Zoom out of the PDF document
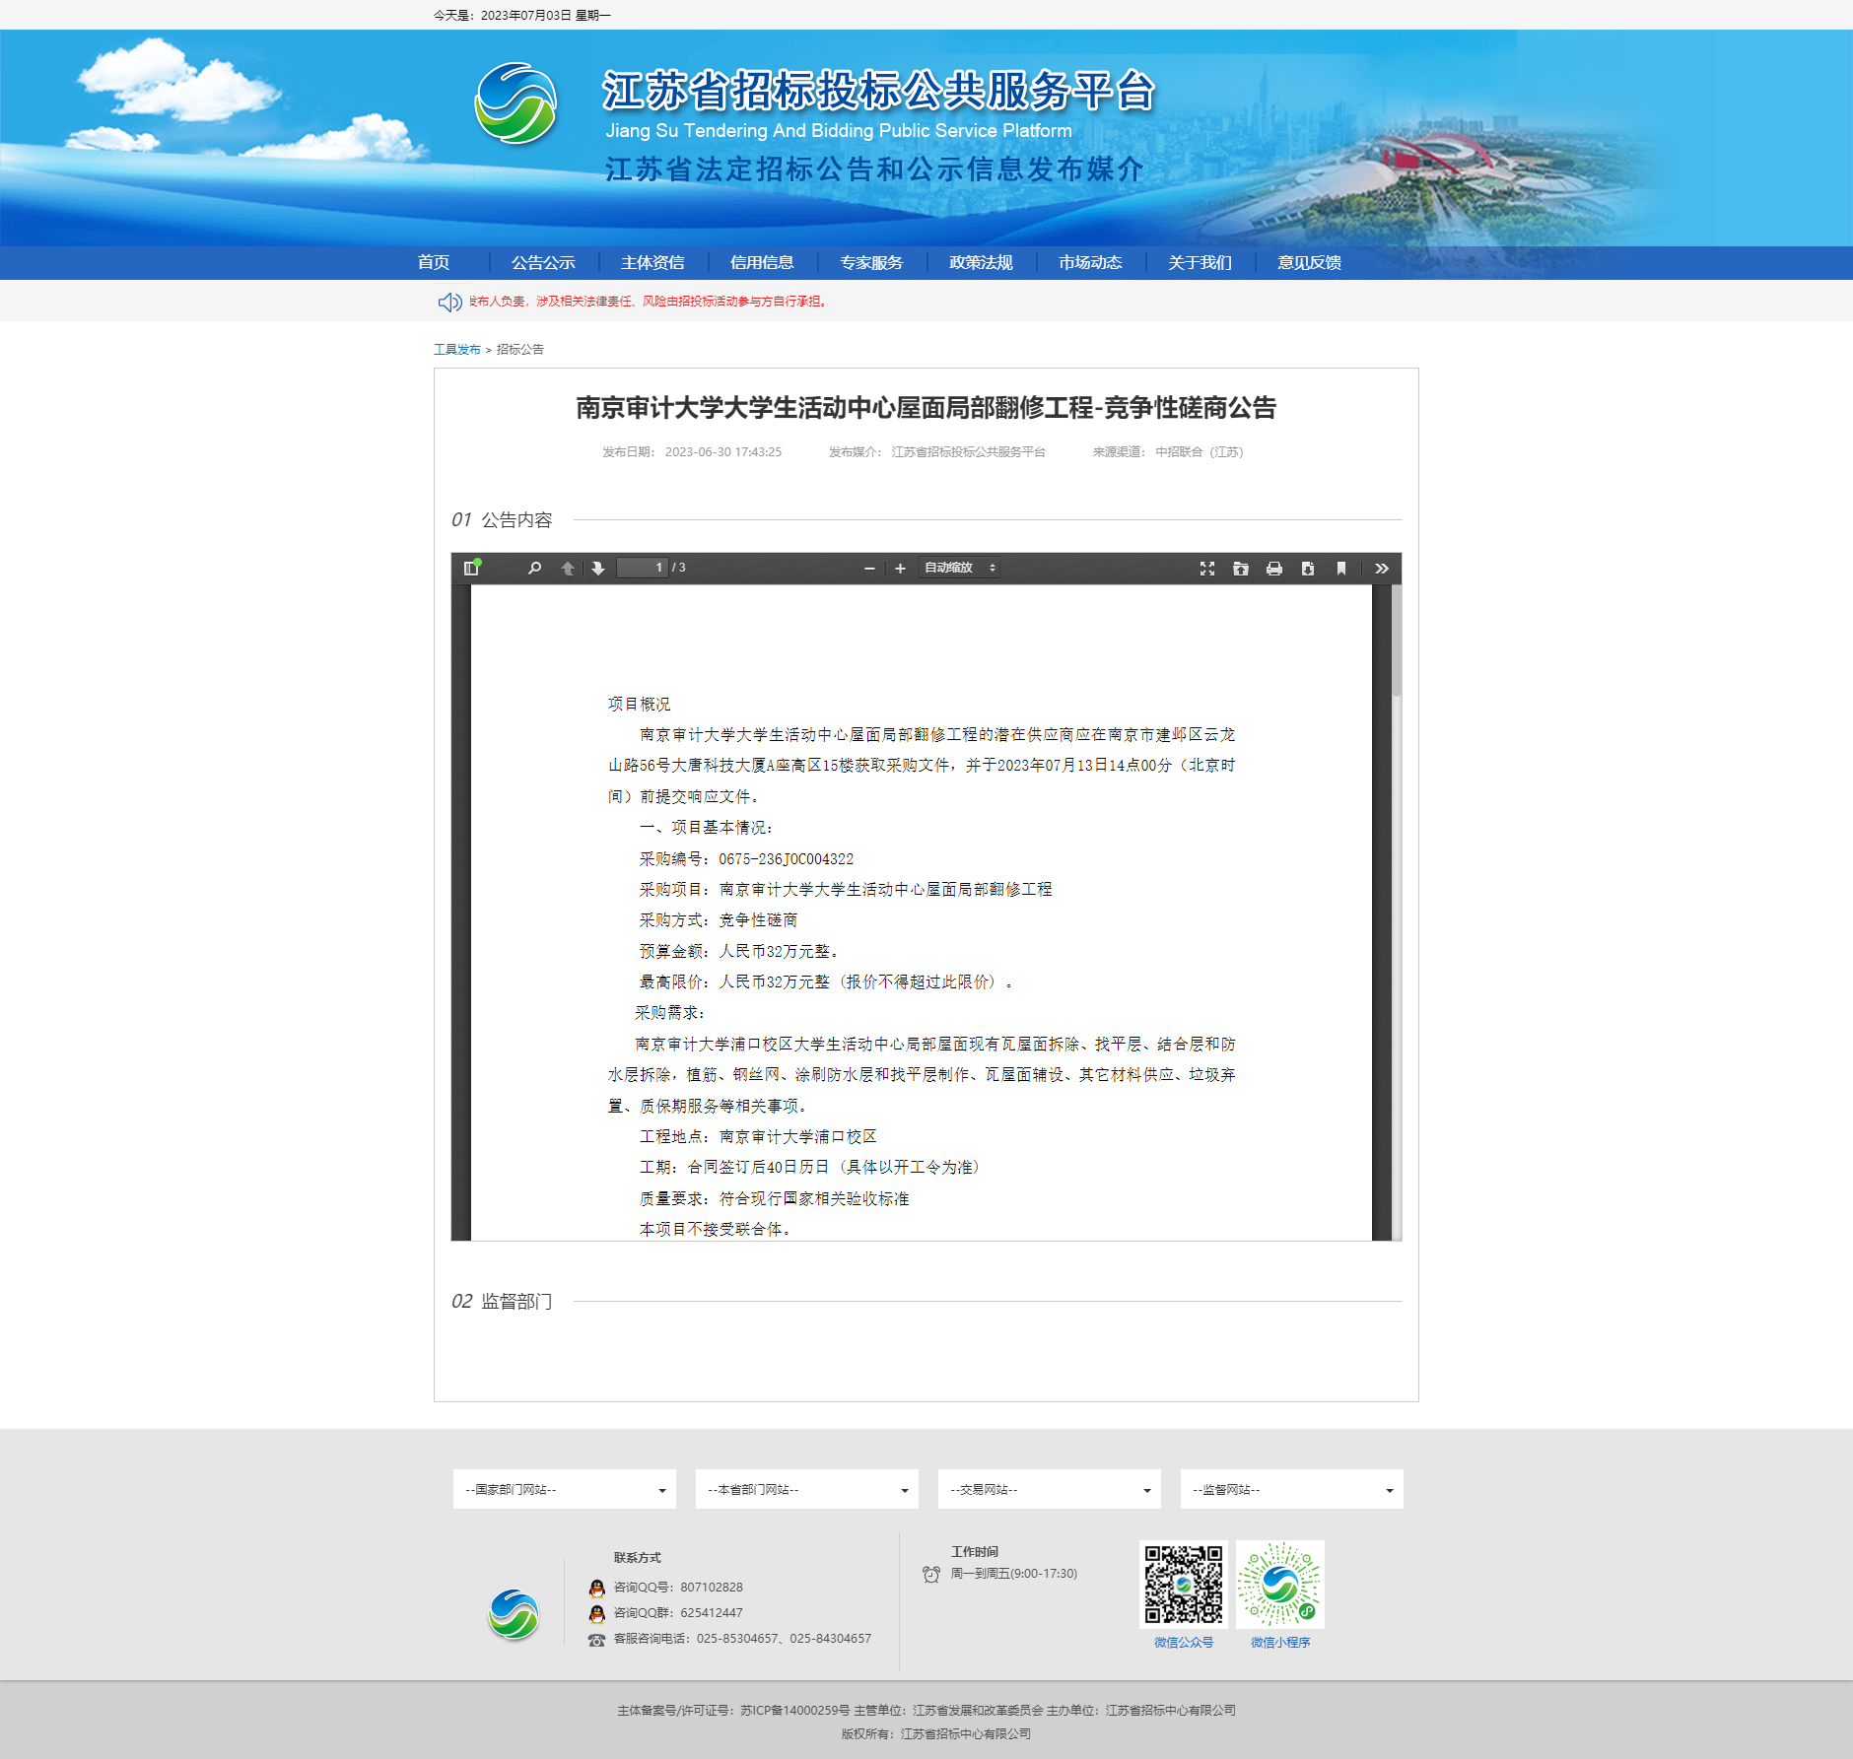The image size is (1853, 1759). (x=869, y=569)
